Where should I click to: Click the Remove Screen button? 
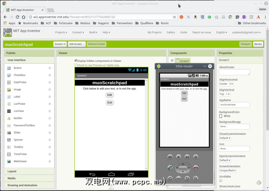tap(96, 44)
